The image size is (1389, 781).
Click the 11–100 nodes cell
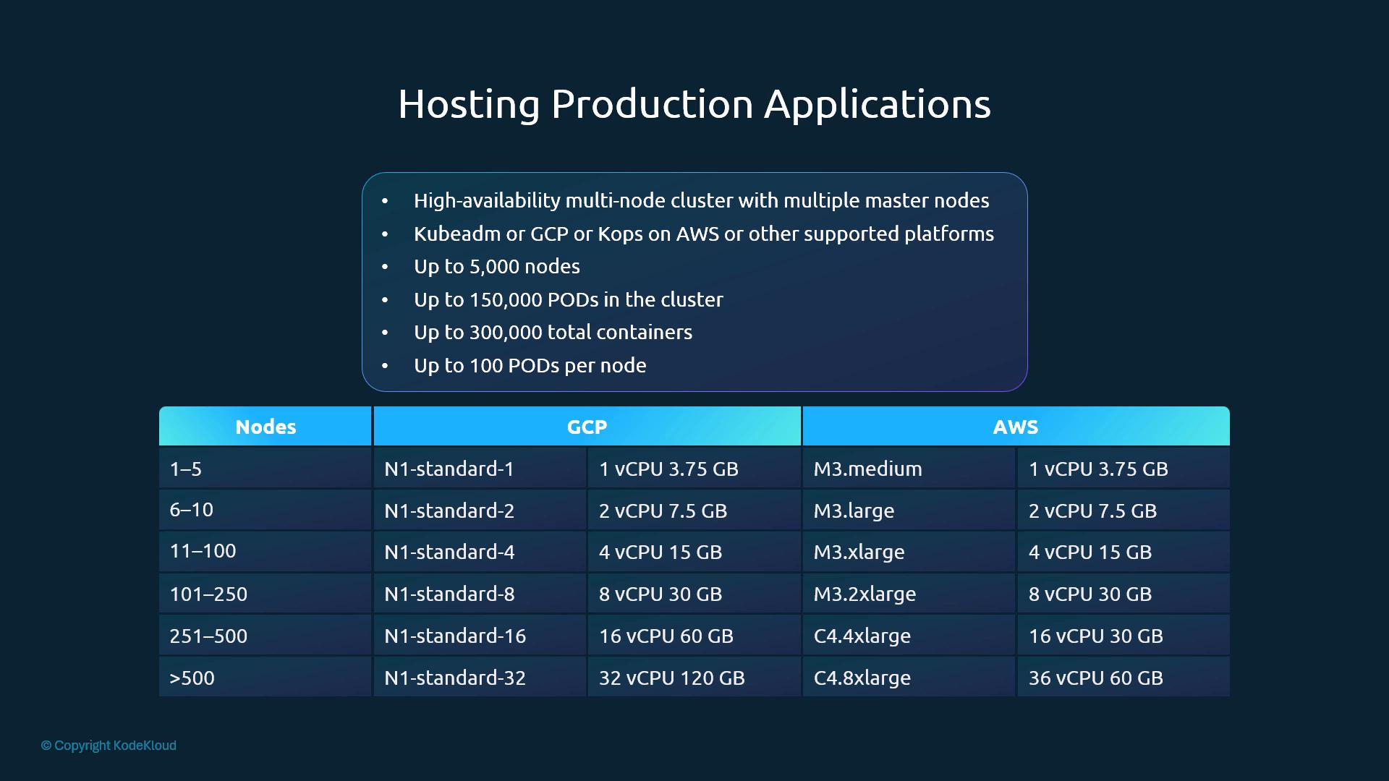[266, 552]
